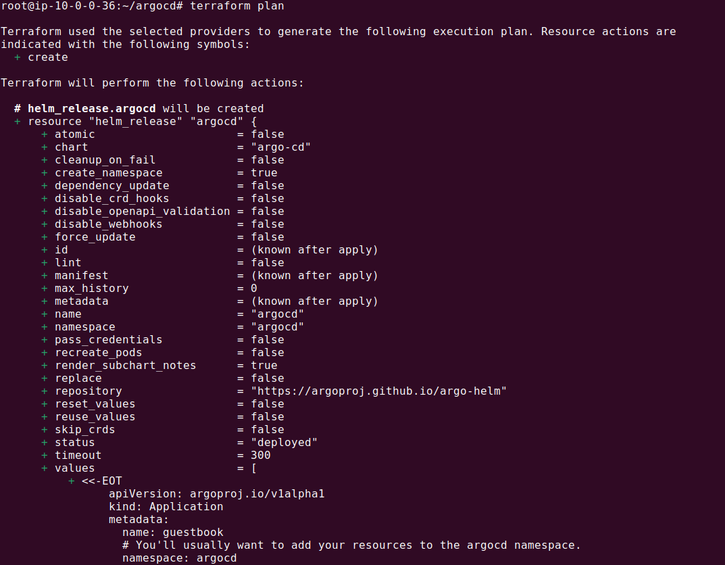Click the skip_crds attribute name
The height and width of the screenshot is (565, 725).
(84, 429)
